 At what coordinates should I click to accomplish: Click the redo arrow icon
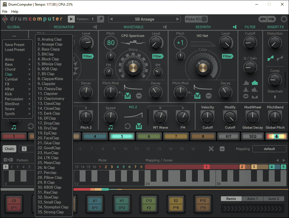click(x=272, y=19)
